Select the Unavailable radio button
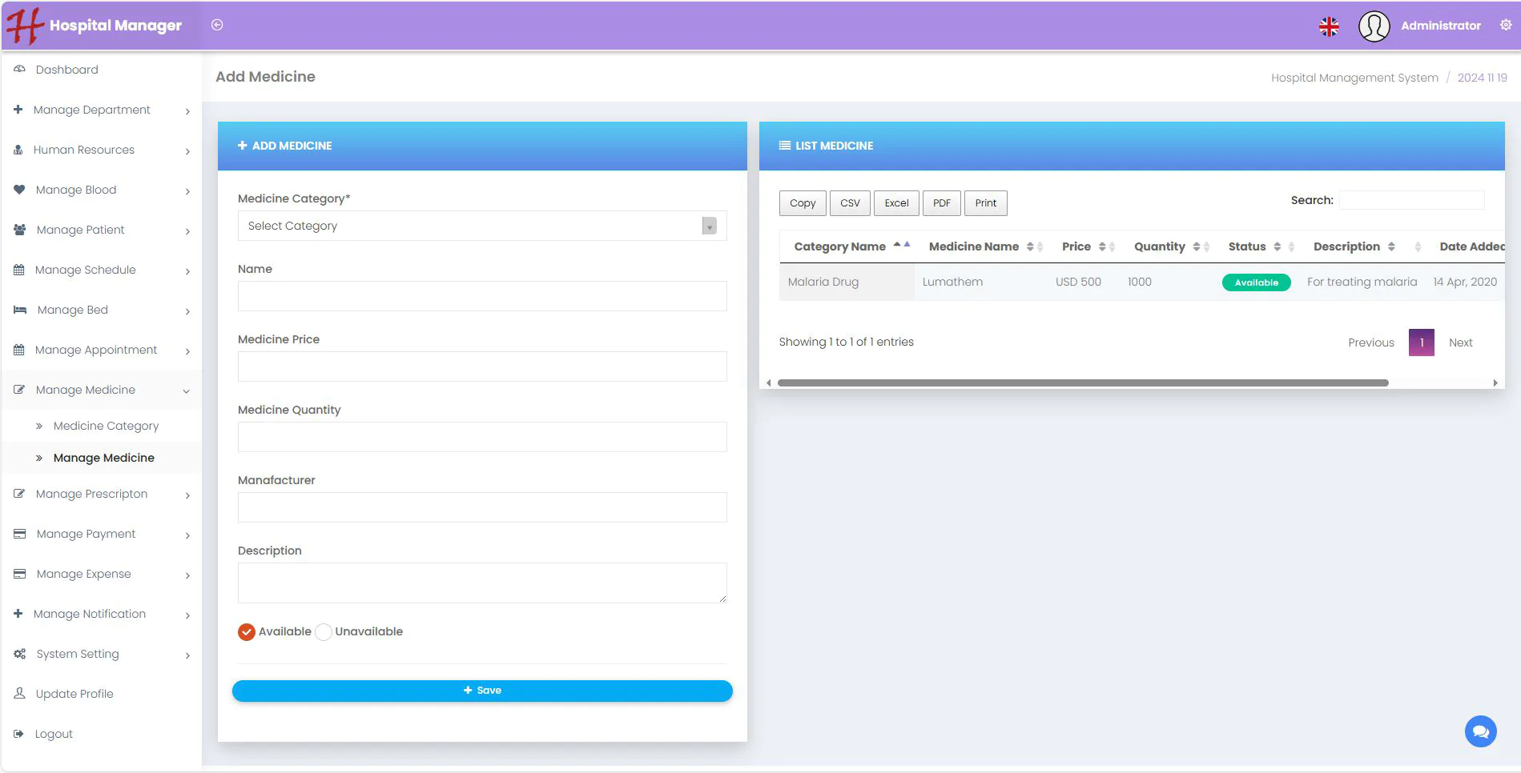Image resolution: width=1521 pixels, height=773 pixels. click(x=324, y=632)
